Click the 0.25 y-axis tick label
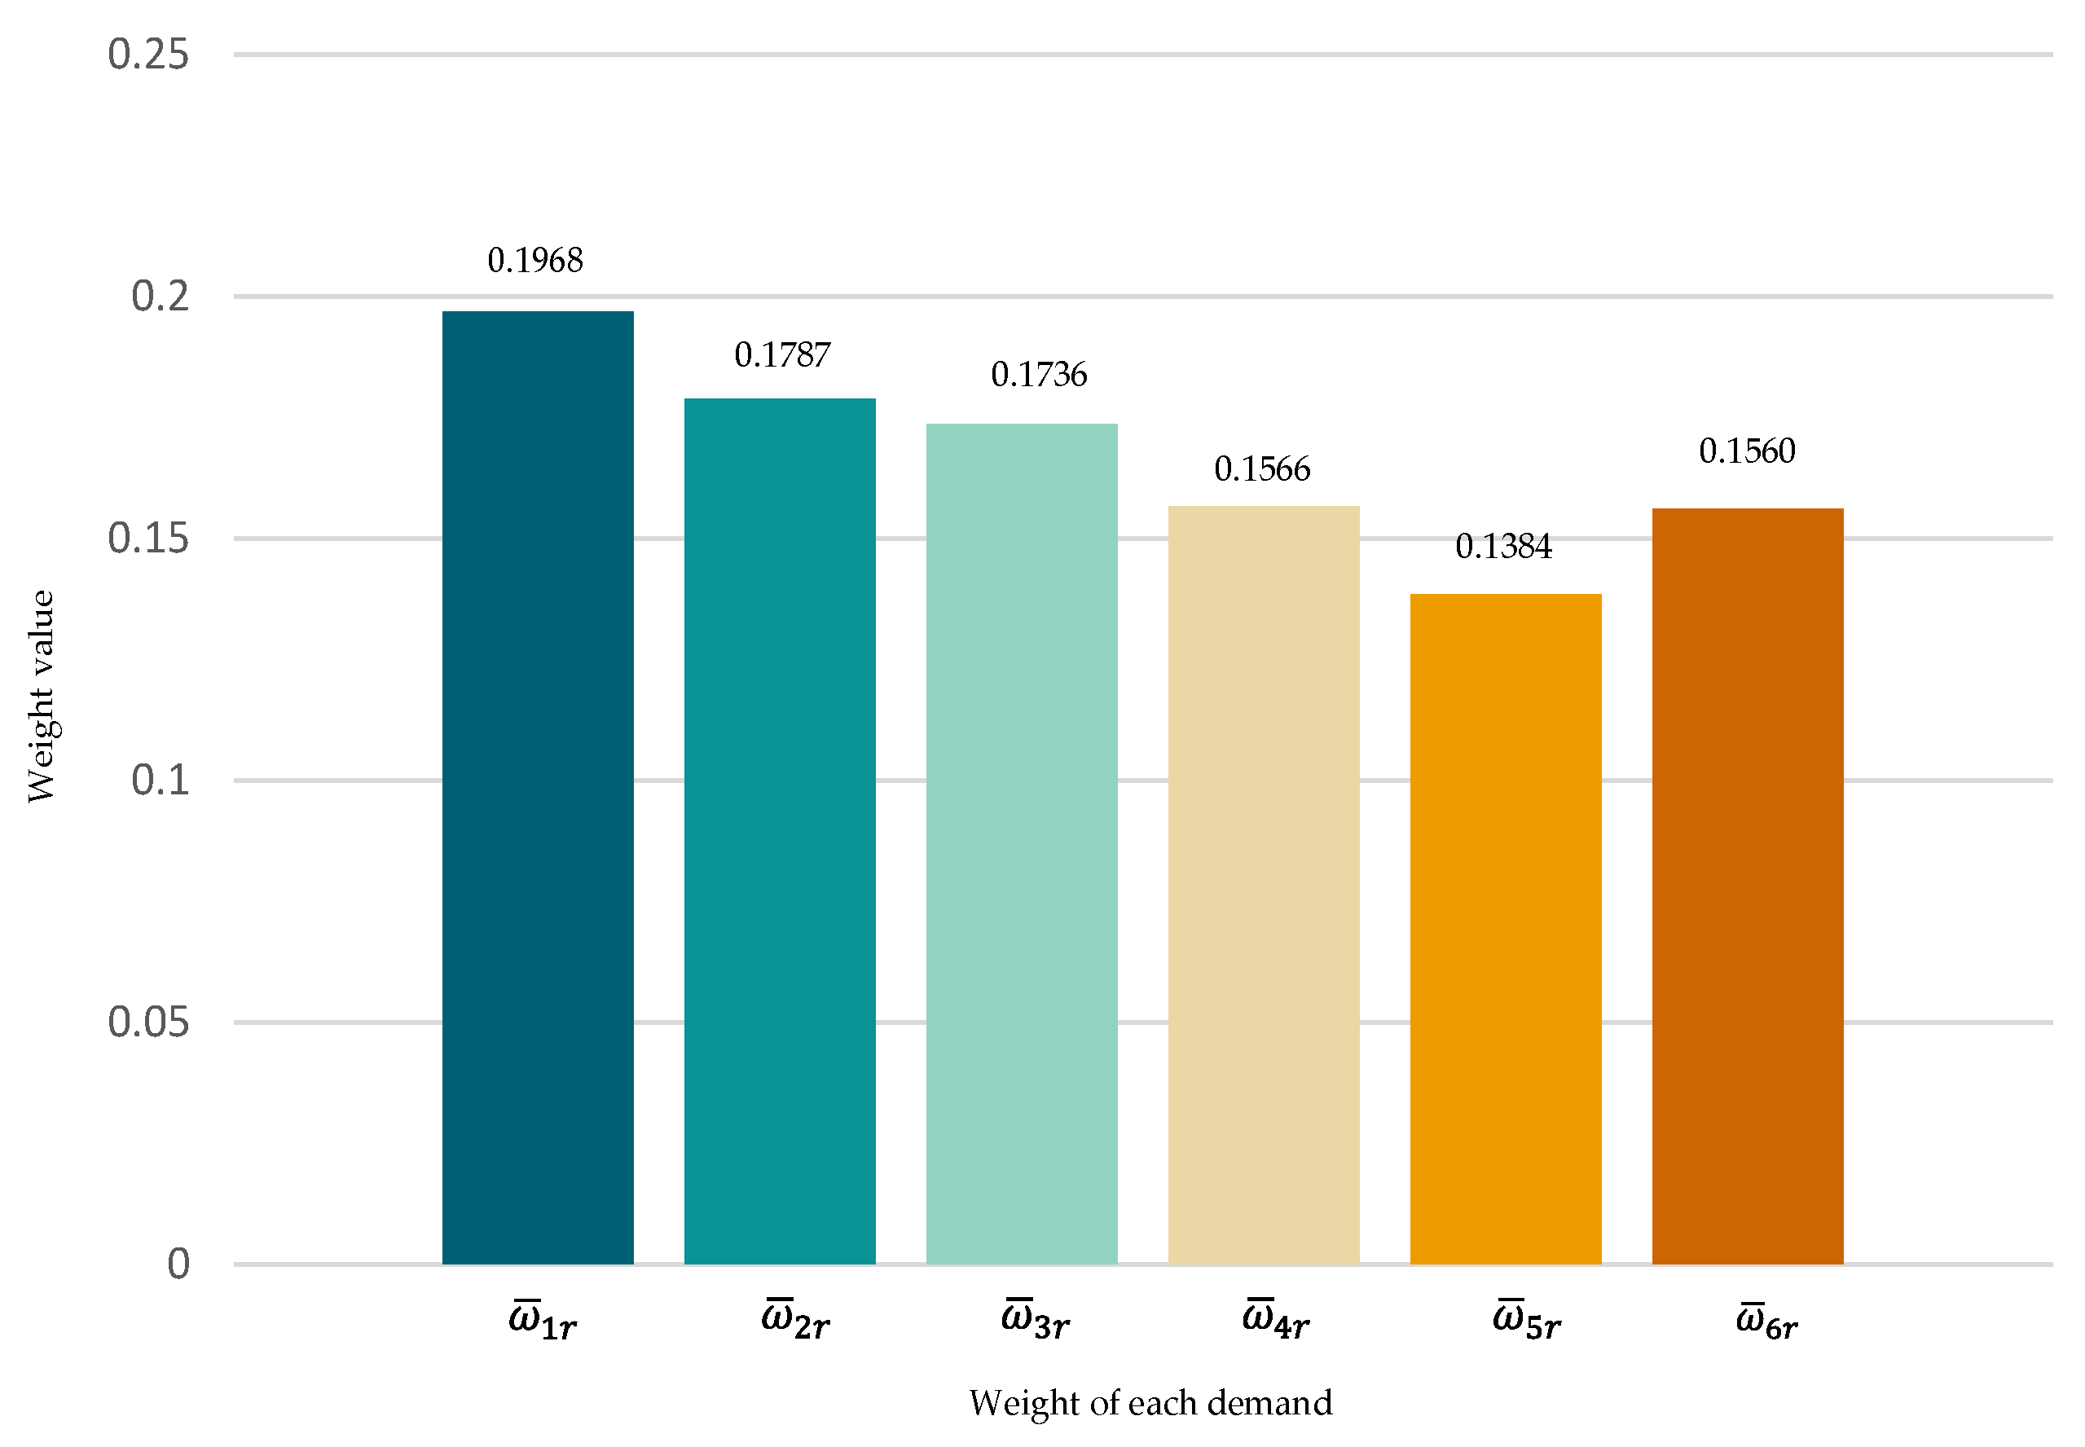This screenshot has width=2085, height=1447. pyautogui.click(x=148, y=55)
